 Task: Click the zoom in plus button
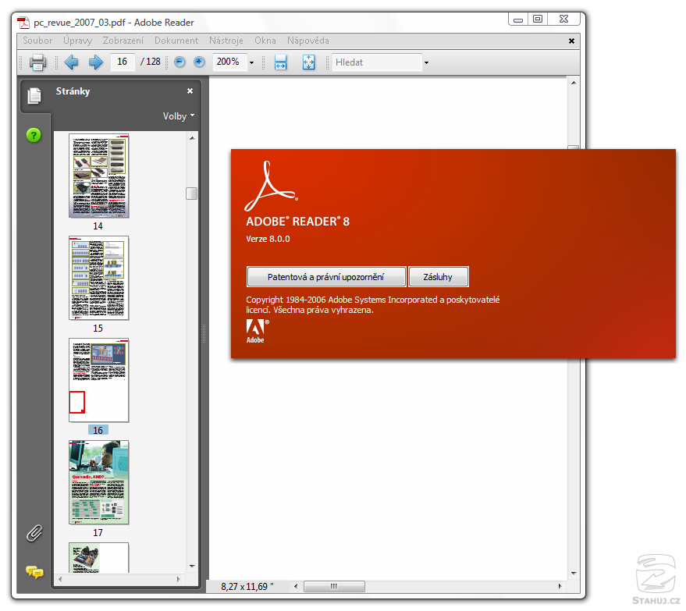[x=199, y=62]
